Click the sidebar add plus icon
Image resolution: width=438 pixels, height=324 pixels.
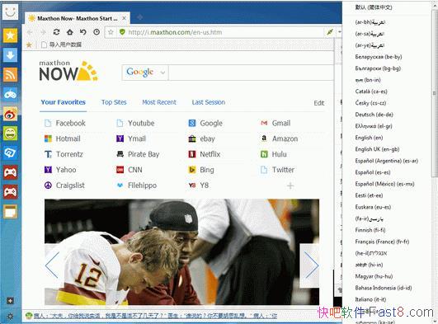[x=10, y=301]
